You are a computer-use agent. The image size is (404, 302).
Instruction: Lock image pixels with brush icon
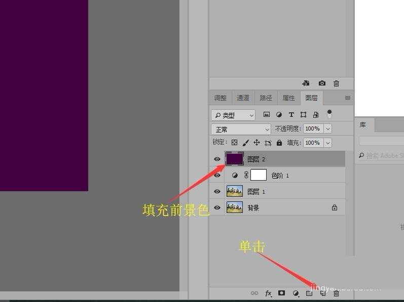[x=245, y=143]
